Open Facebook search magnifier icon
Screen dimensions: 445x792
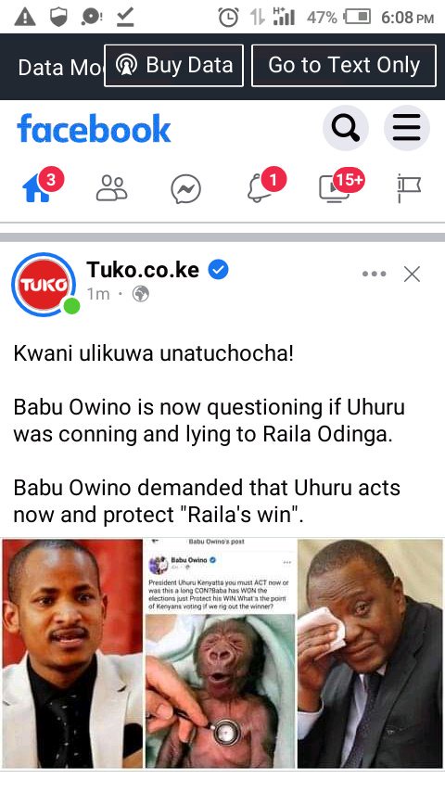tap(346, 128)
